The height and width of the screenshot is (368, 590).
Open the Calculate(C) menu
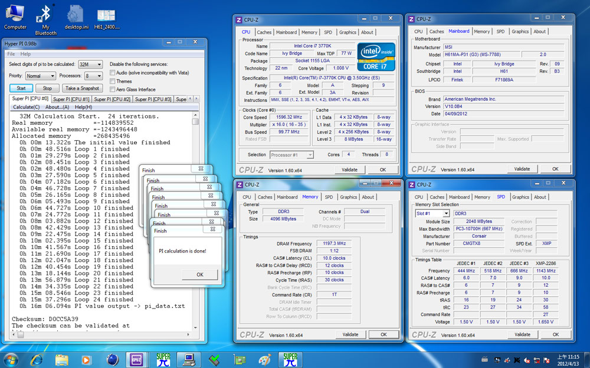(x=27, y=107)
